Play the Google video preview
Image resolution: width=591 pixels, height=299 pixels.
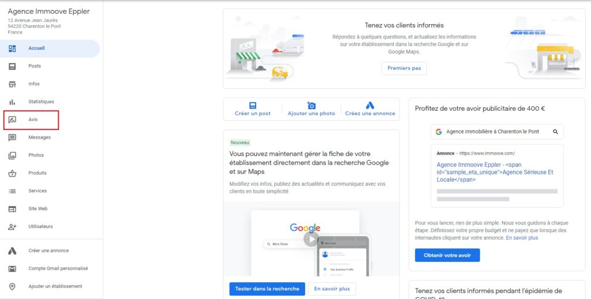[x=311, y=239]
